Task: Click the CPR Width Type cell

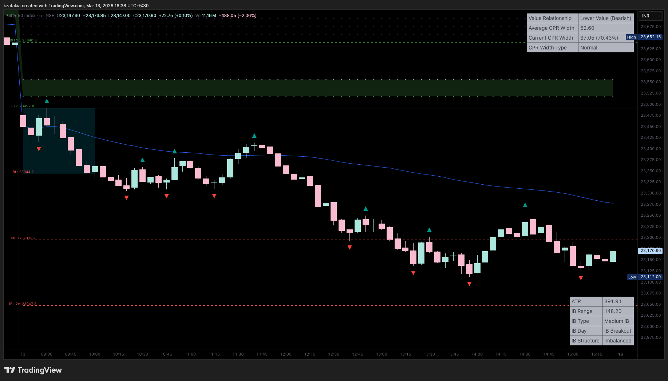Action: point(552,48)
